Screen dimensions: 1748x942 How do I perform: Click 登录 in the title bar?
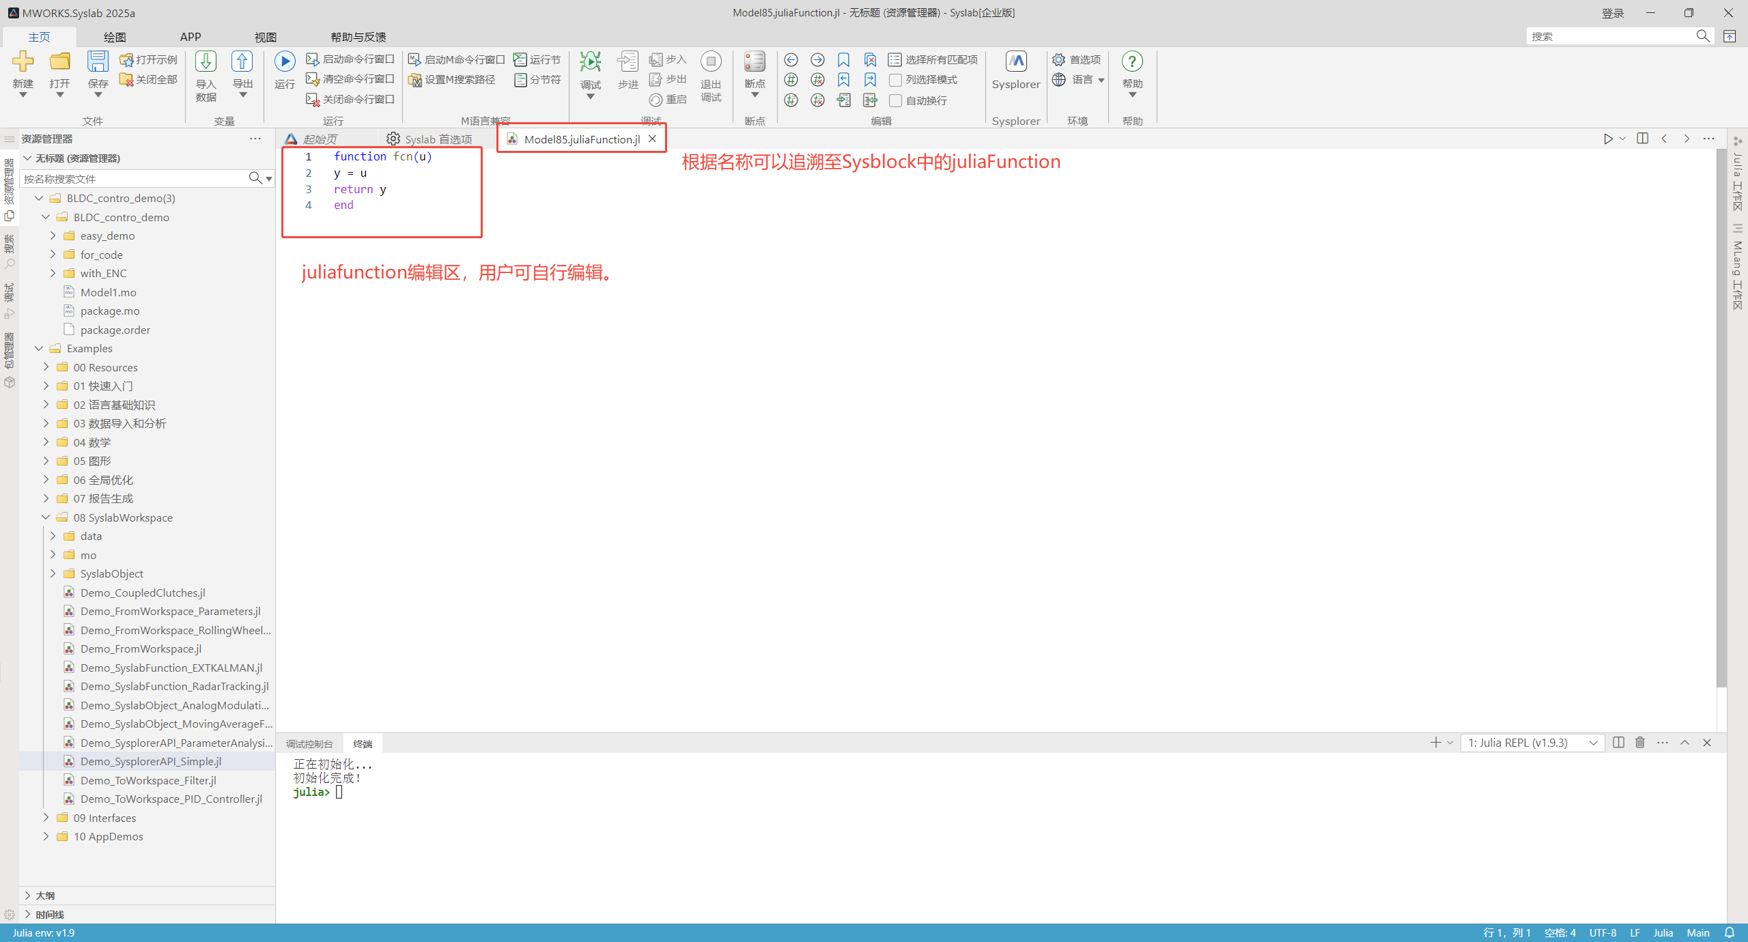tap(1613, 13)
